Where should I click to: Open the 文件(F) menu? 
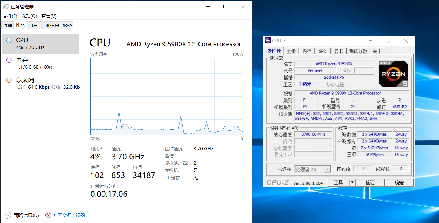point(10,16)
